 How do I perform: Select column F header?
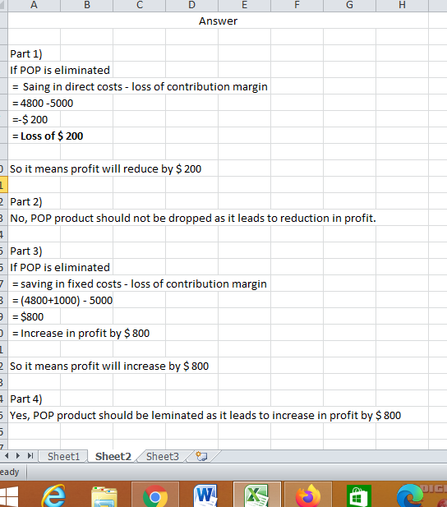(297, 5)
